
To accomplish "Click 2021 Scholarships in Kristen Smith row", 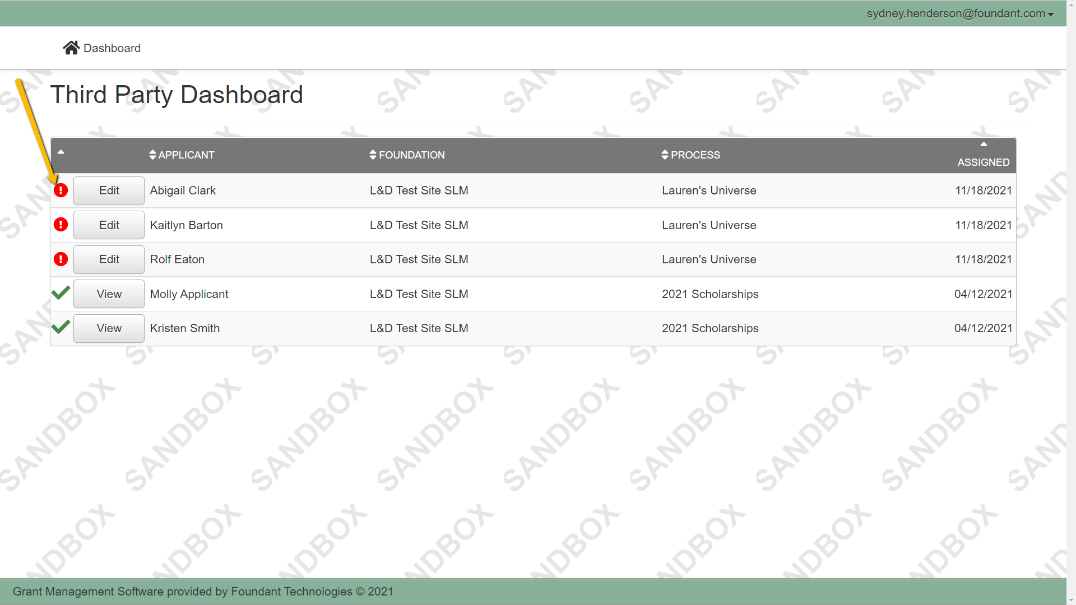I will (710, 328).
